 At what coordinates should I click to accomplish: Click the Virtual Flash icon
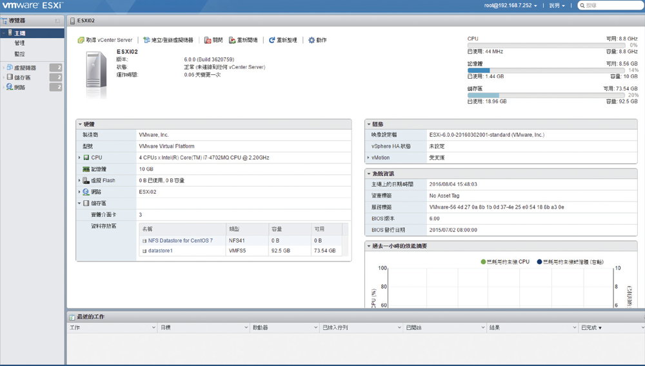click(x=86, y=180)
